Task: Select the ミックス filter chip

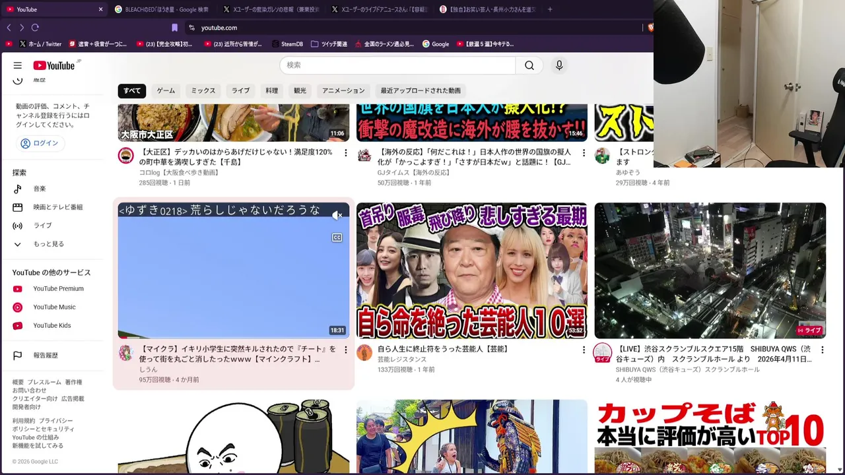Action: [203, 90]
